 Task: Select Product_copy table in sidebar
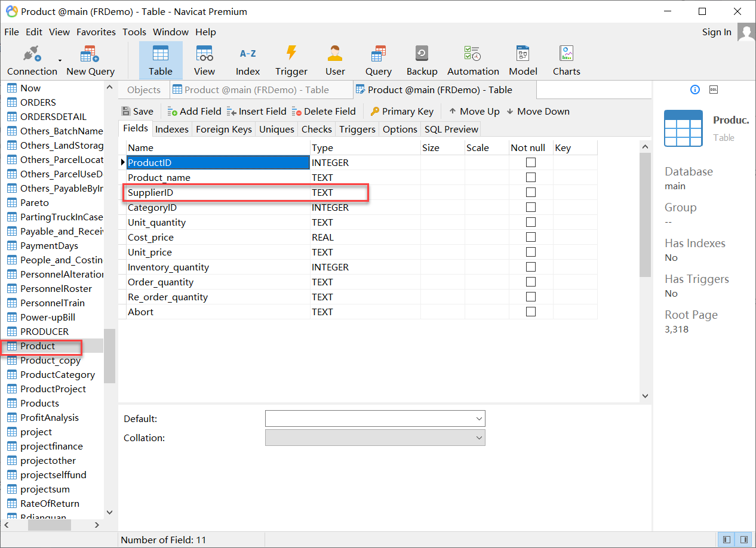pyautogui.click(x=50, y=360)
